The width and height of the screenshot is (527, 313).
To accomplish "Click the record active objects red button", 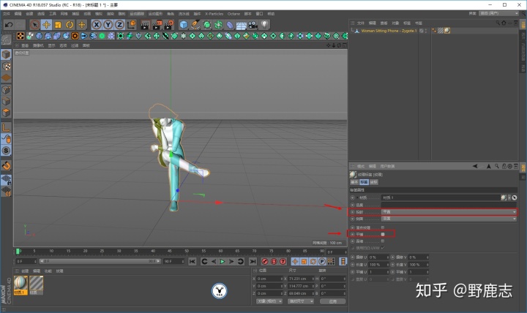I will (x=265, y=261).
